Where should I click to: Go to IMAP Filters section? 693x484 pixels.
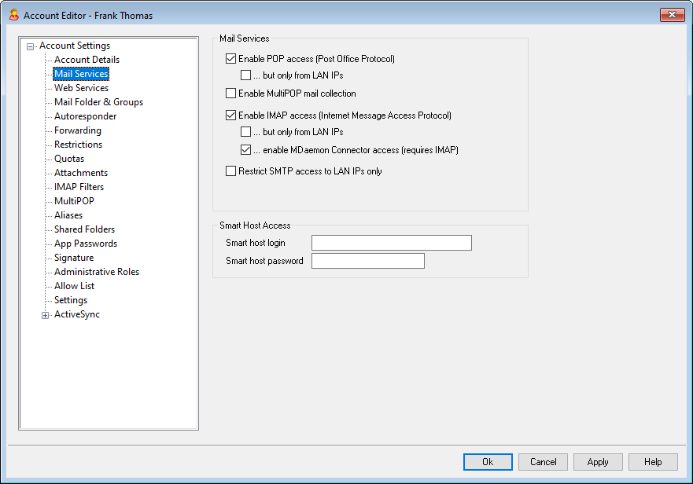pos(79,187)
